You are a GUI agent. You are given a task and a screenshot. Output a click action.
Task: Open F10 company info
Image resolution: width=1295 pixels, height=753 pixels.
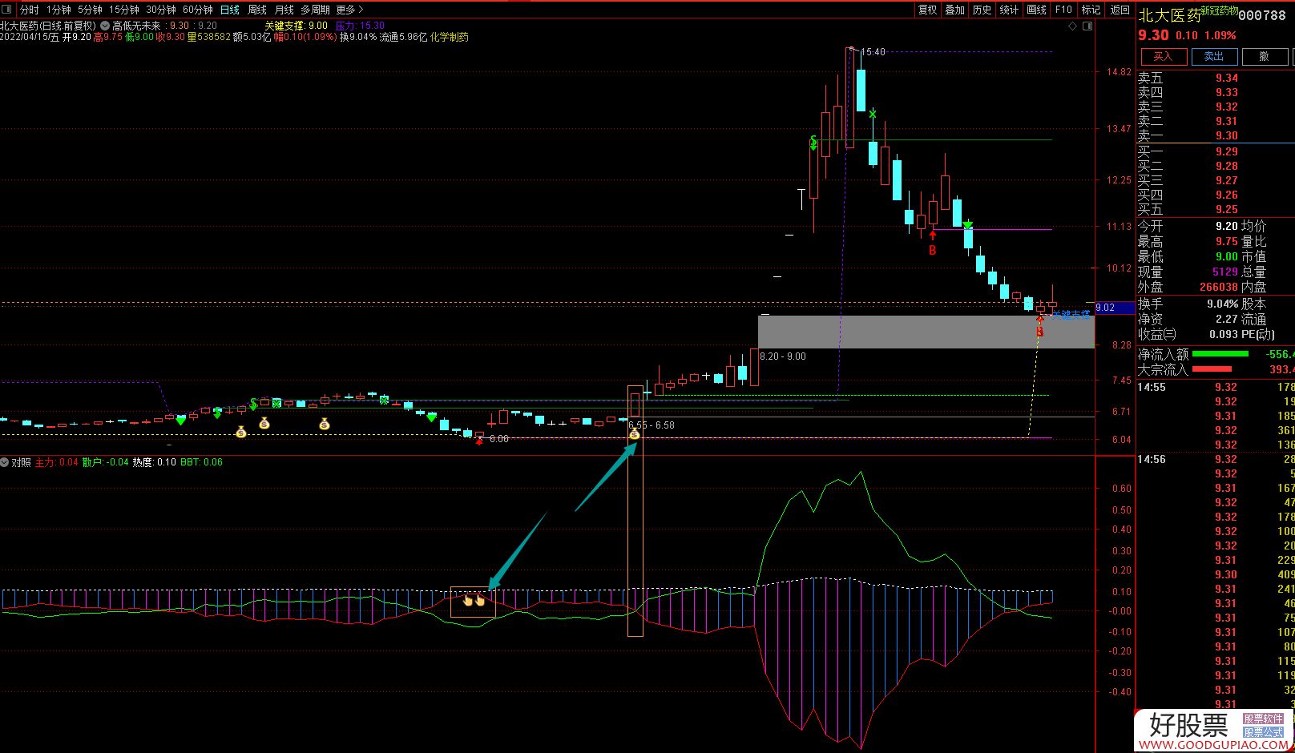point(1063,10)
